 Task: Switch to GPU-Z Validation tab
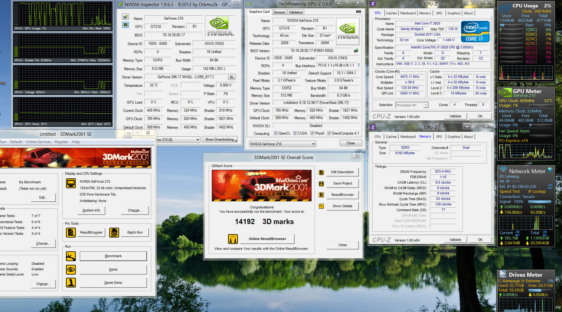(296, 12)
